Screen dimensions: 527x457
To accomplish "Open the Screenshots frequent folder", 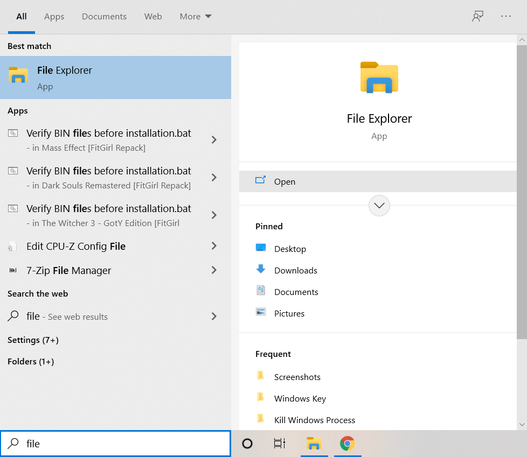I will pyautogui.click(x=297, y=377).
